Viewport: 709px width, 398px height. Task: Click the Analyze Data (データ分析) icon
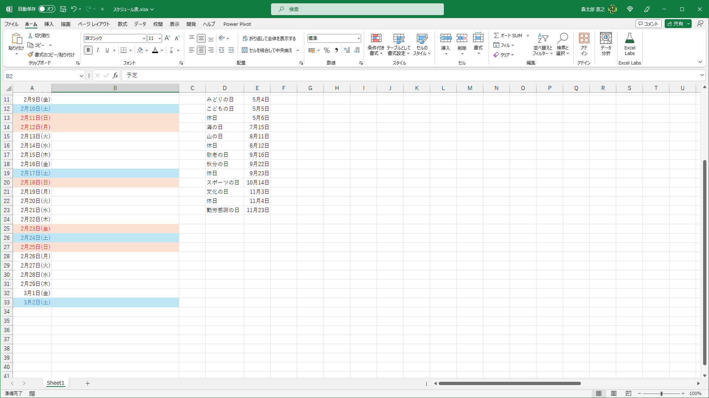point(606,38)
